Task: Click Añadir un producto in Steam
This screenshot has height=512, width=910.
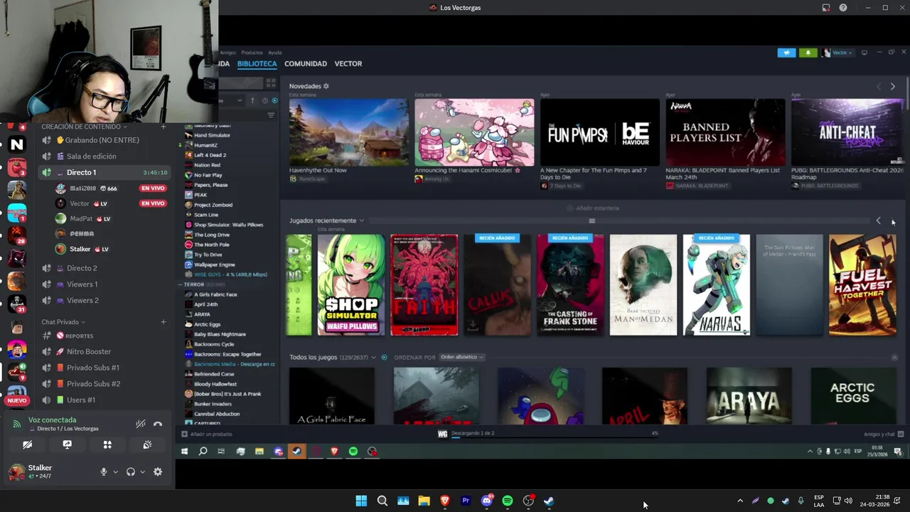Action: 207,434
